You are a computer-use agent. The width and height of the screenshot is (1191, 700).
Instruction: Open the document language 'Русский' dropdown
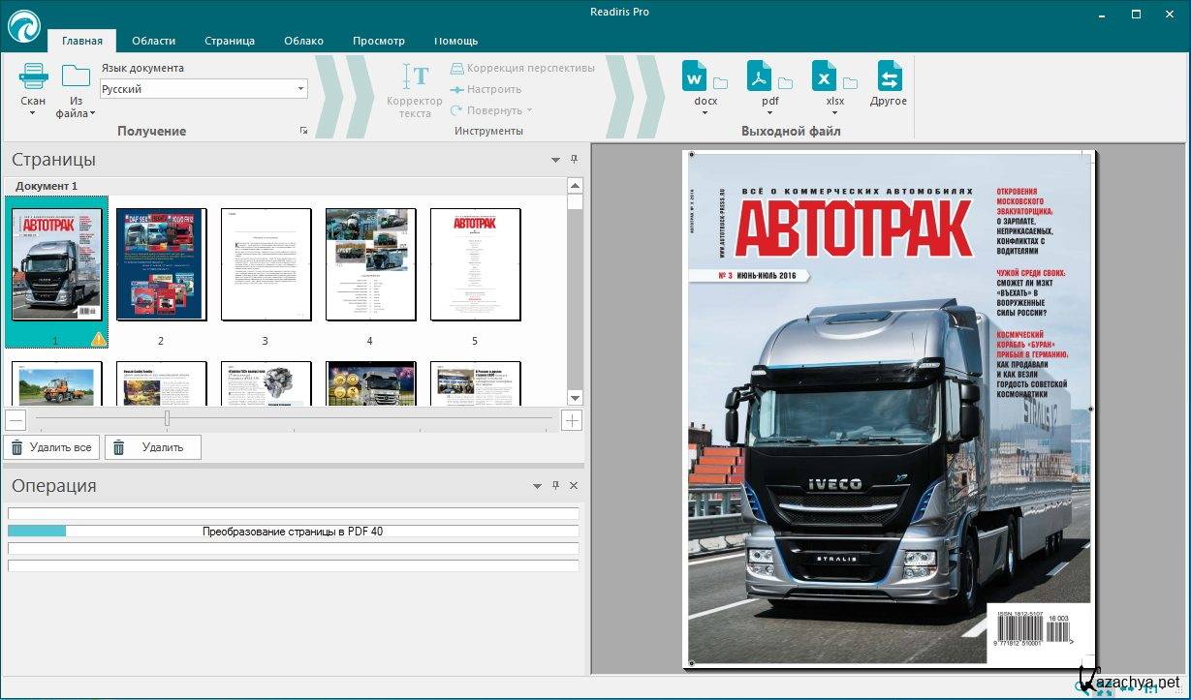[x=204, y=89]
